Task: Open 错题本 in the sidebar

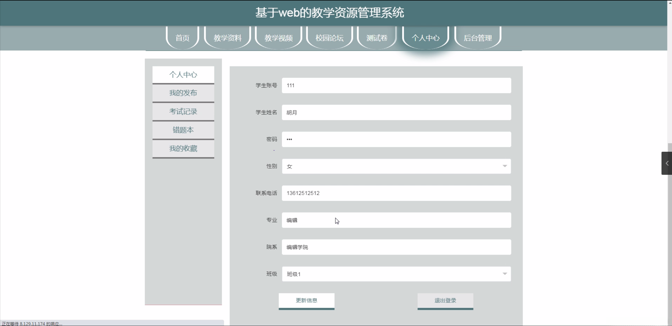Action: click(183, 130)
